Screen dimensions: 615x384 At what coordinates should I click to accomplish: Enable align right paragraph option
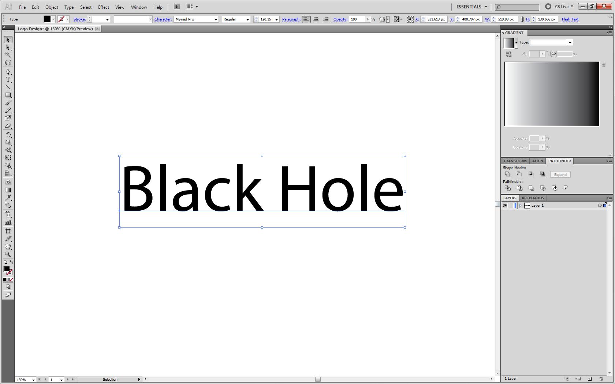[x=326, y=19]
